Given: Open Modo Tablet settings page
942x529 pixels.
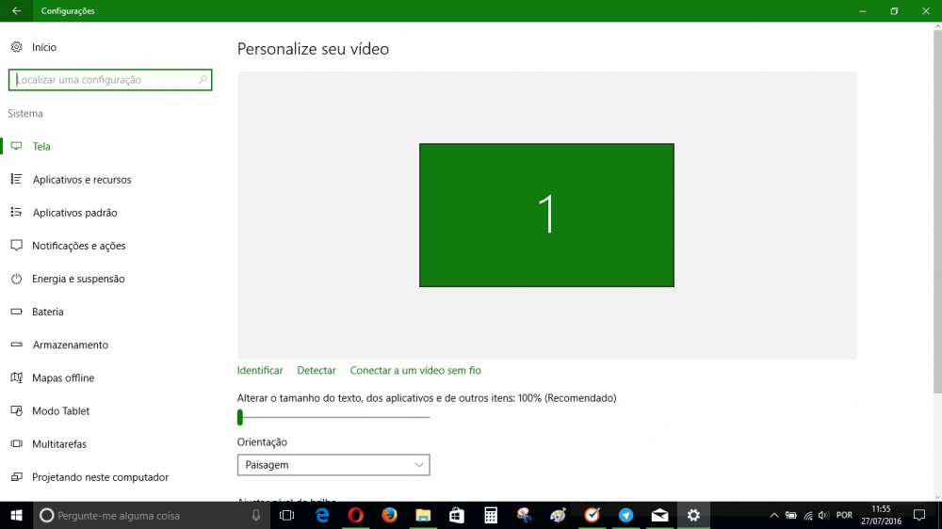Looking at the screenshot, I should coord(60,411).
